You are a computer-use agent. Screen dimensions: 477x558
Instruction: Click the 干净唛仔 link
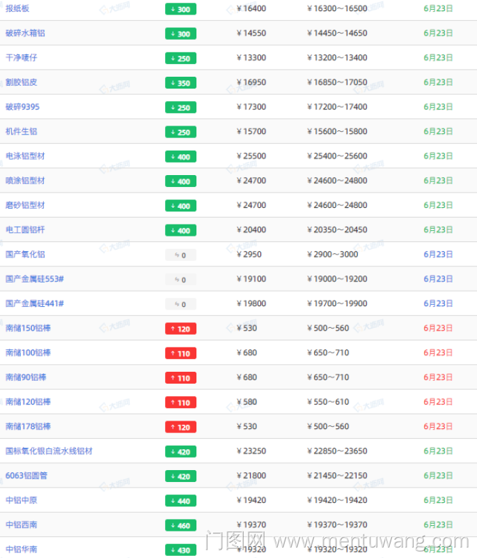pyautogui.click(x=21, y=58)
